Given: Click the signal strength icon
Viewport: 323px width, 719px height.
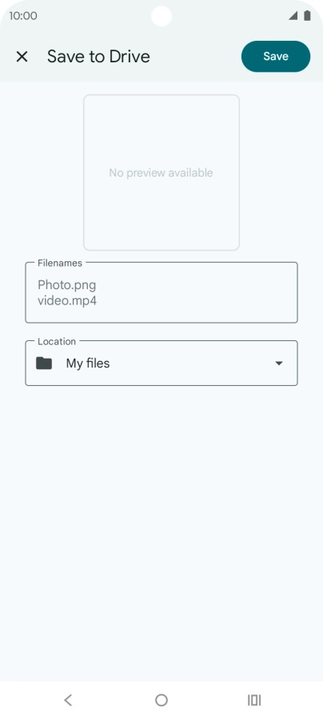Looking at the screenshot, I should [x=293, y=16].
